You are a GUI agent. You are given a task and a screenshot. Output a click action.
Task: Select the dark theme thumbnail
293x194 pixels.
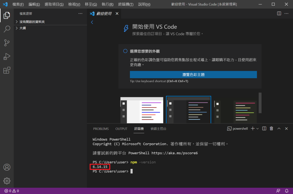(x=189, y=110)
